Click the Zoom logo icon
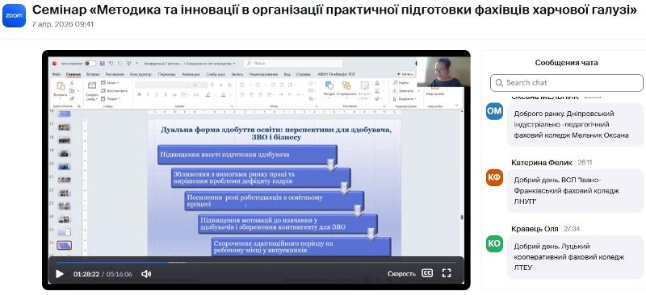This screenshot has height=295, width=646. (14, 15)
